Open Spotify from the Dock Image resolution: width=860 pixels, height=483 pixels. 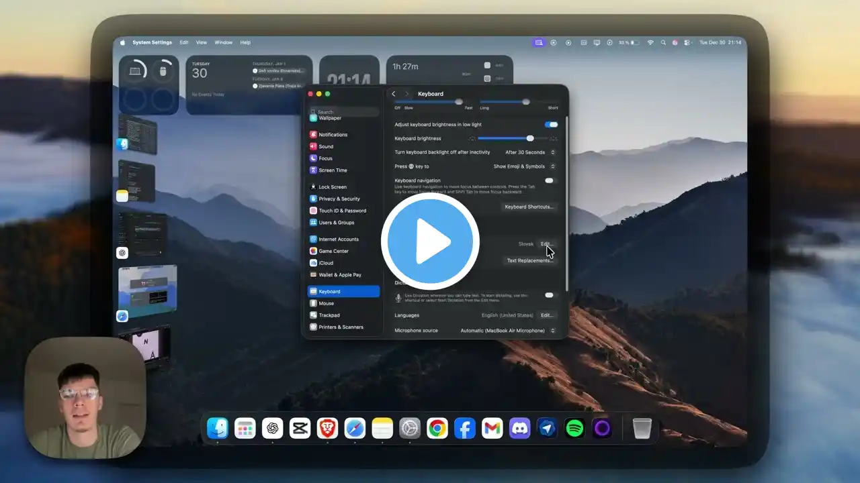(574, 428)
